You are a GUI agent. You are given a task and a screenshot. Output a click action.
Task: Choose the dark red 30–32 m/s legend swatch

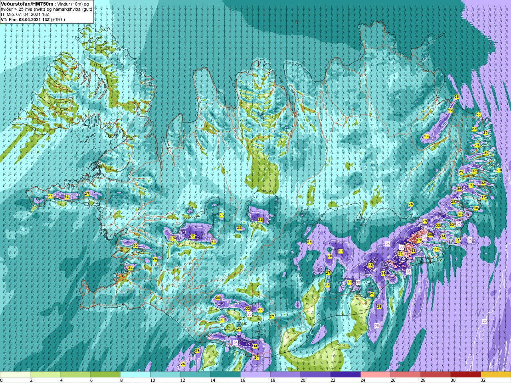pyautogui.click(x=465, y=375)
